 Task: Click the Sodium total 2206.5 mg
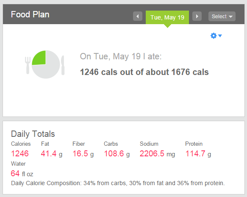point(157,153)
